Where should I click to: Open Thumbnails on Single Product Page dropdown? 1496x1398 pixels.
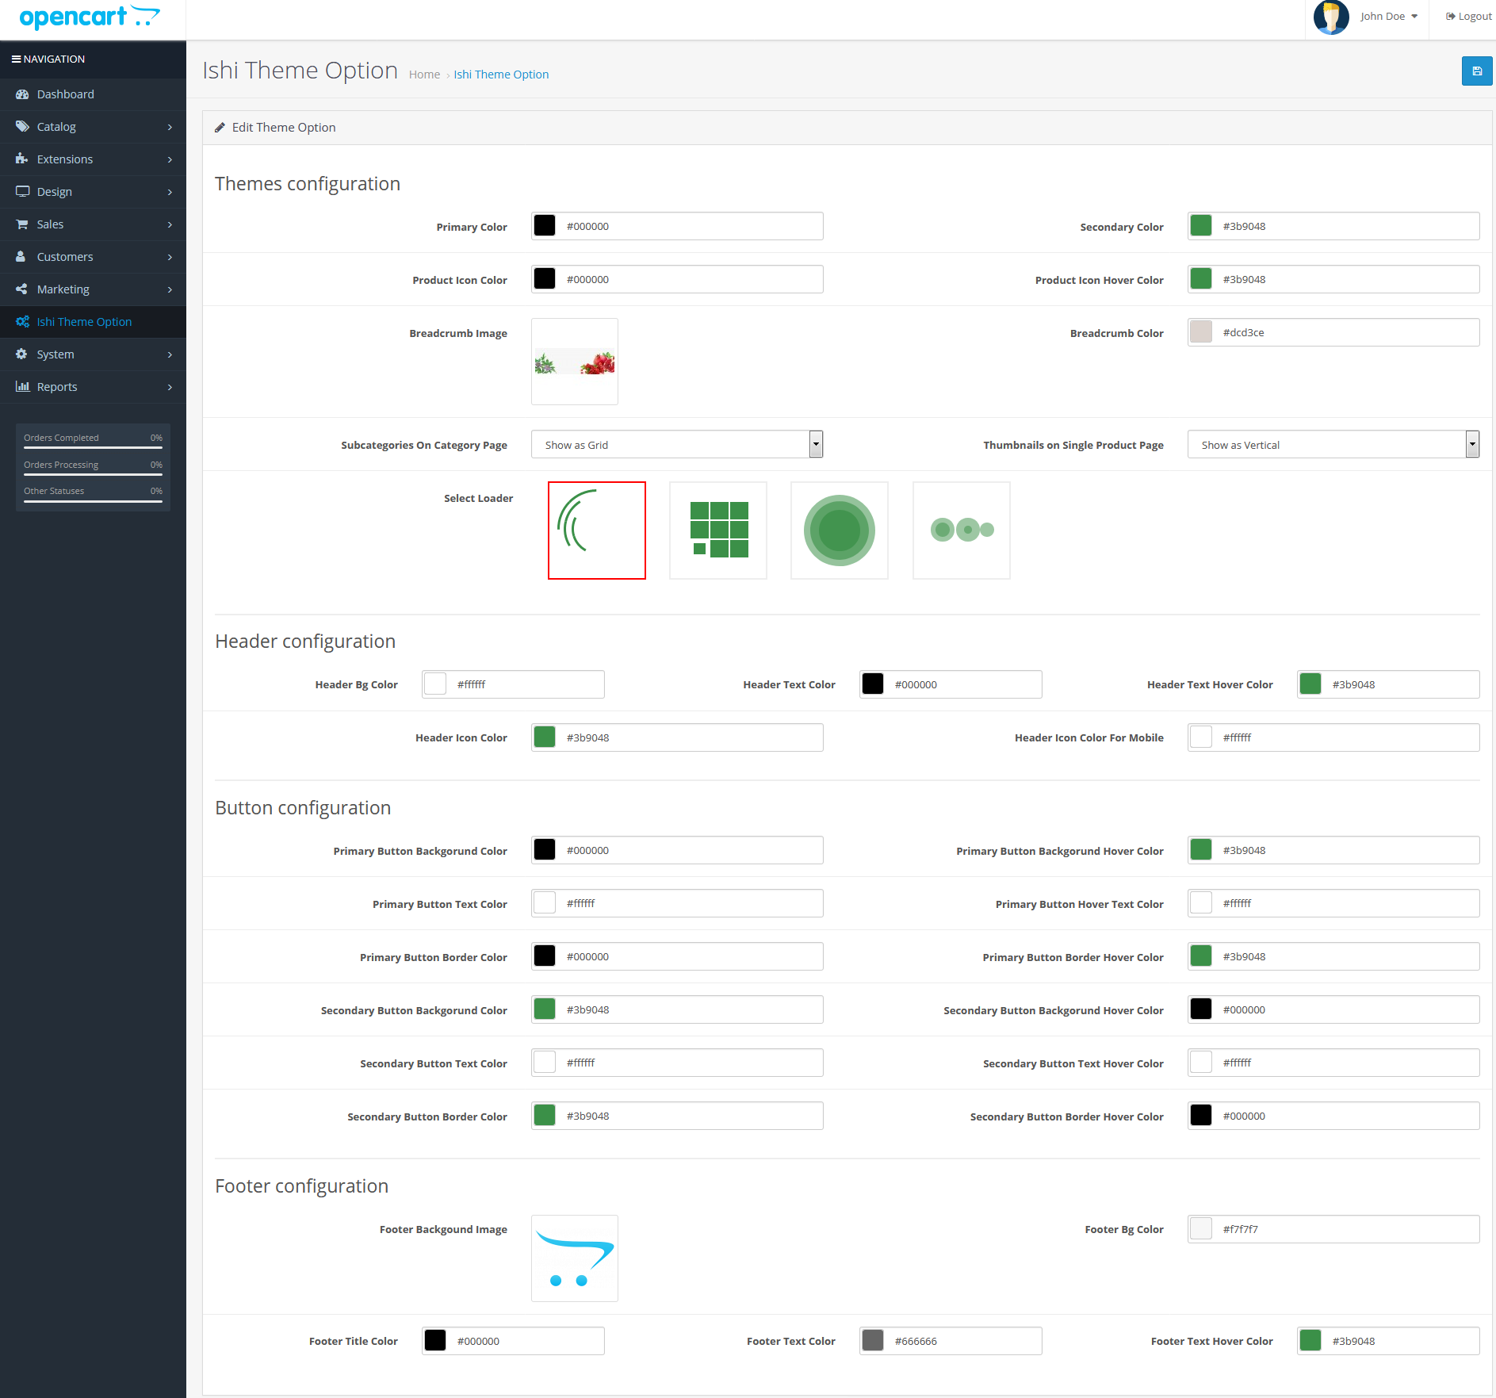tap(1333, 445)
